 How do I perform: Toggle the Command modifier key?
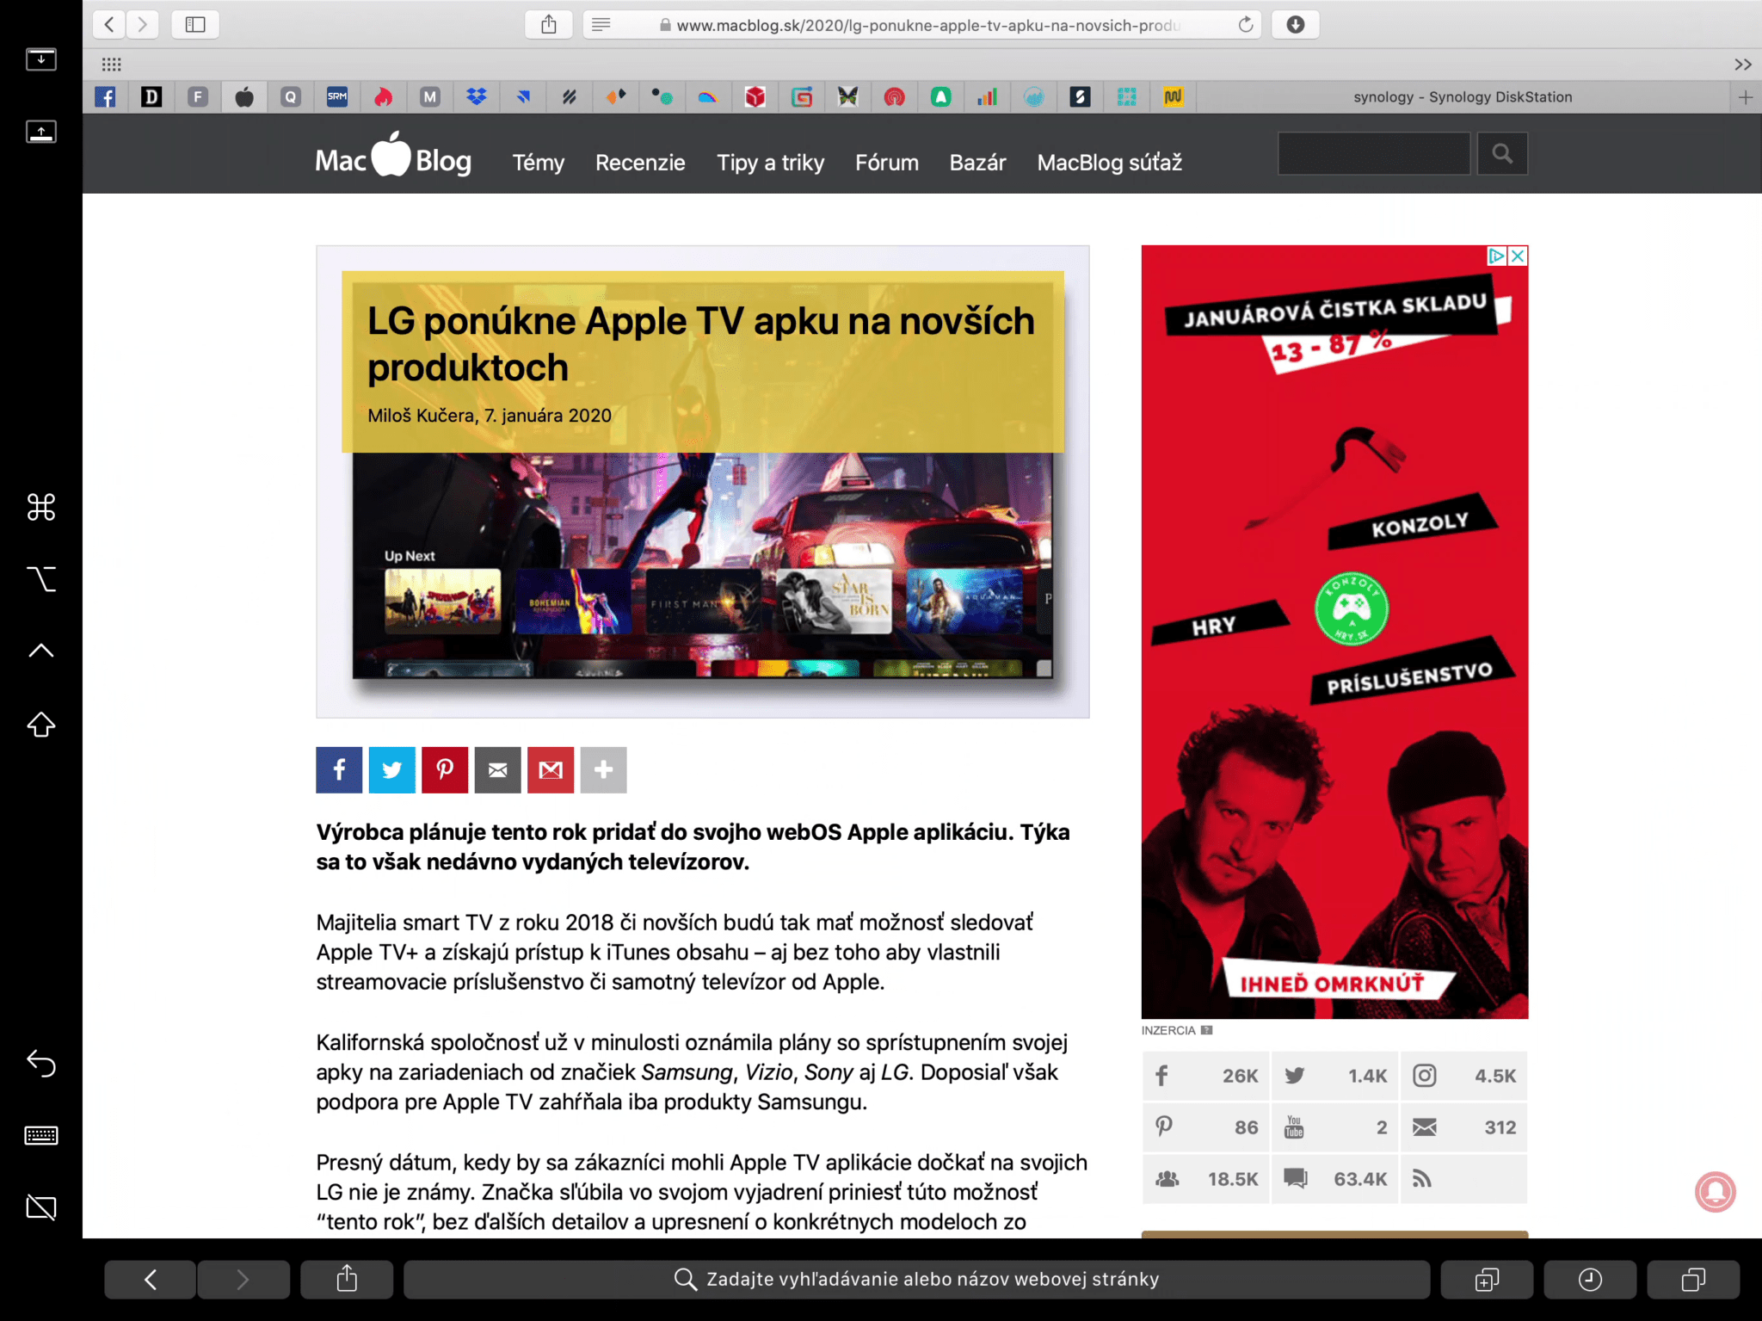pos(40,507)
